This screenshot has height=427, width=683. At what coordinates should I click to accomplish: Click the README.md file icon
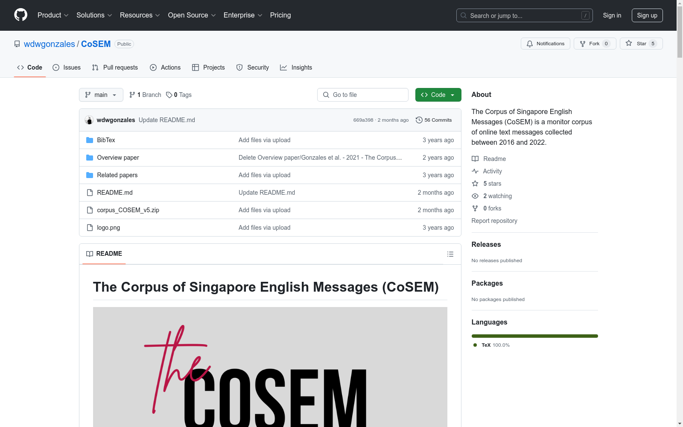coord(90,193)
